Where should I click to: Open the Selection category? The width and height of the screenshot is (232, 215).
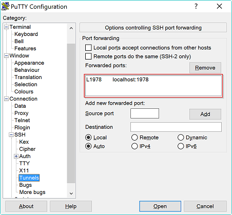[x=26, y=84]
